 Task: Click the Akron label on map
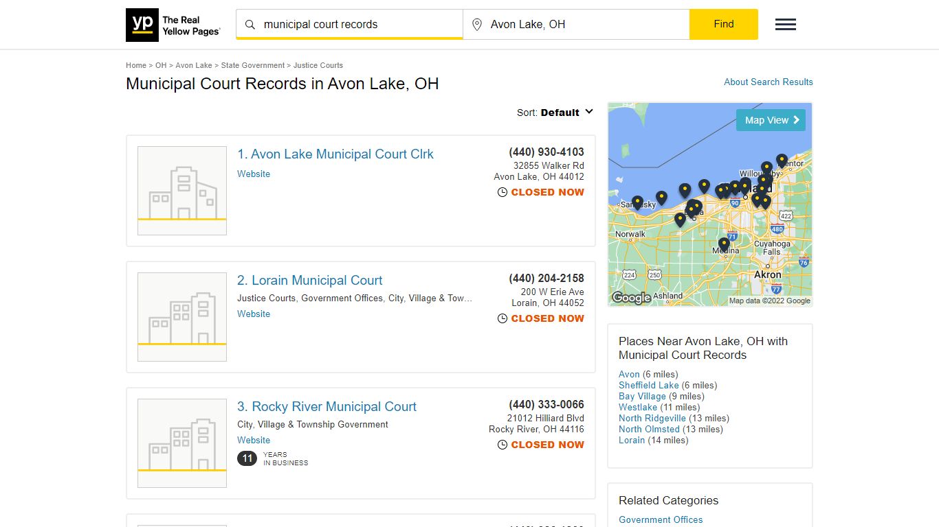[x=767, y=274]
